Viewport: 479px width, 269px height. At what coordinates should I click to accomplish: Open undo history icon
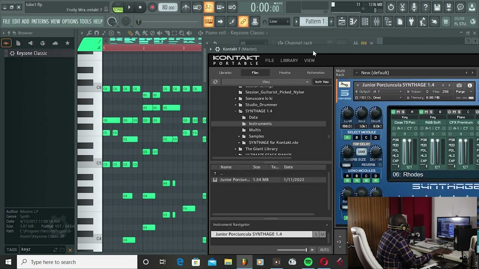click(x=391, y=7)
